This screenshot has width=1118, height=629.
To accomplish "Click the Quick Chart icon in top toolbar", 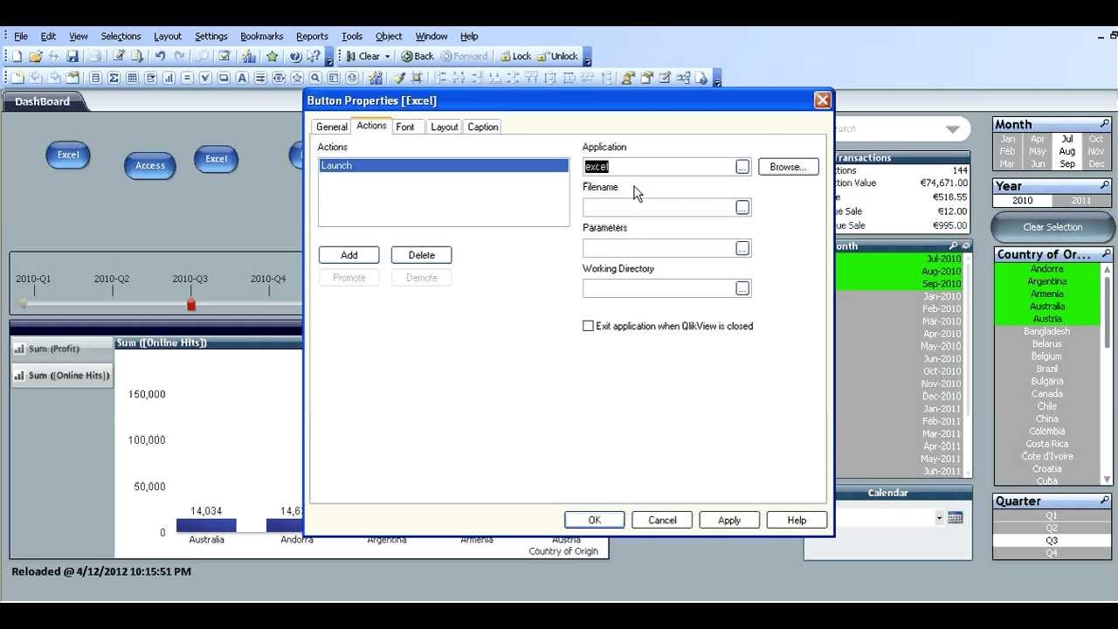I will coord(248,56).
